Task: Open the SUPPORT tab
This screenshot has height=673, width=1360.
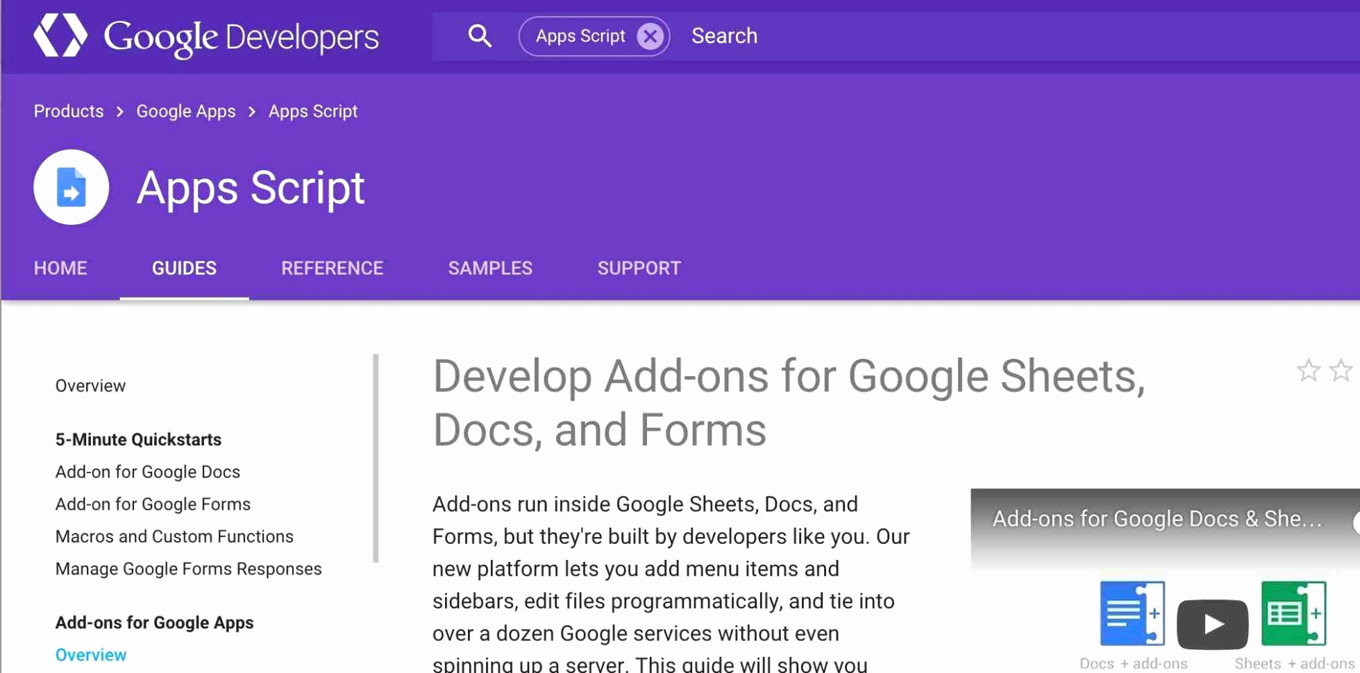Action: tap(639, 269)
